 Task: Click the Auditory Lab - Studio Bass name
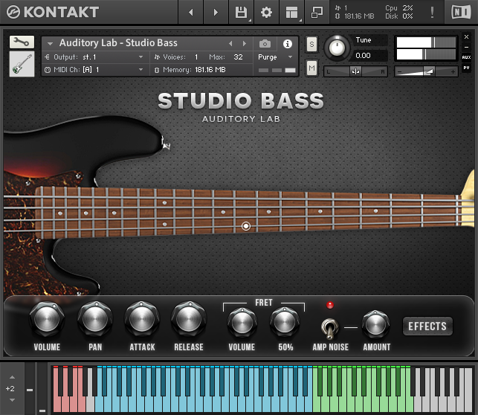pyautogui.click(x=118, y=43)
